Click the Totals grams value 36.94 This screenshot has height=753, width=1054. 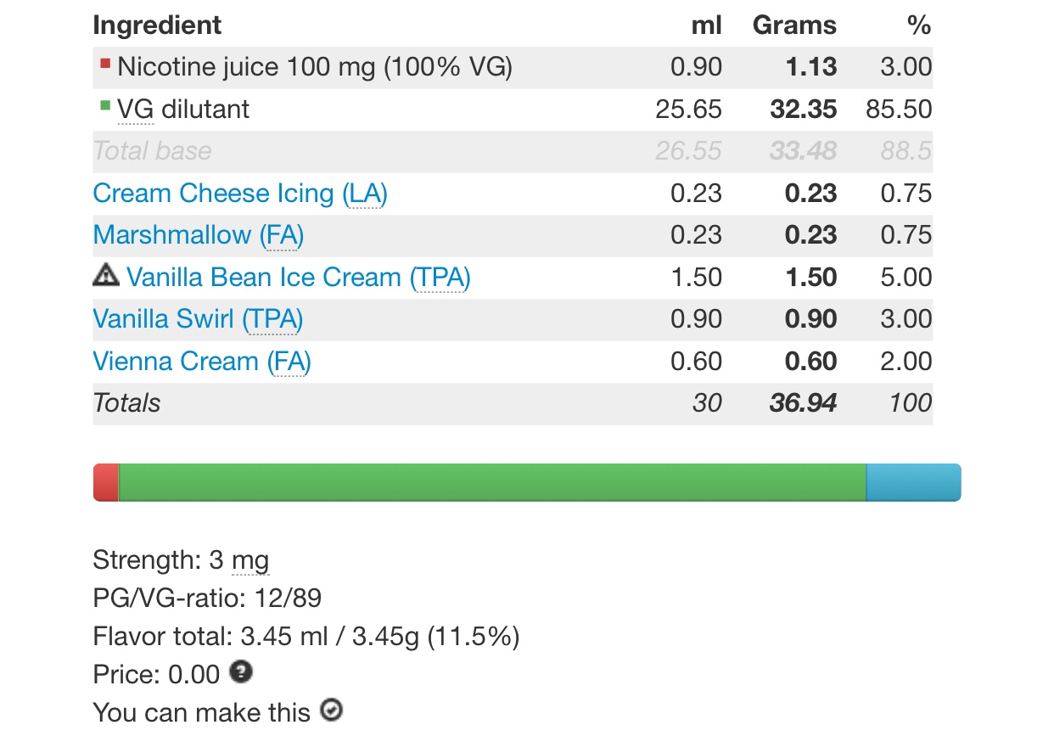(x=803, y=403)
